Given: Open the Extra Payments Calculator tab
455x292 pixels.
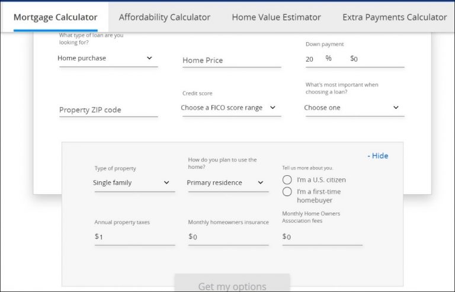Looking at the screenshot, I should pyautogui.click(x=394, y=17).
